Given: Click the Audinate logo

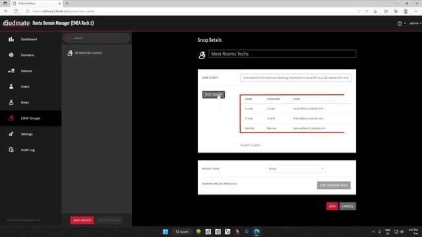Looking at the screenshot, I should tap(16, 23).
